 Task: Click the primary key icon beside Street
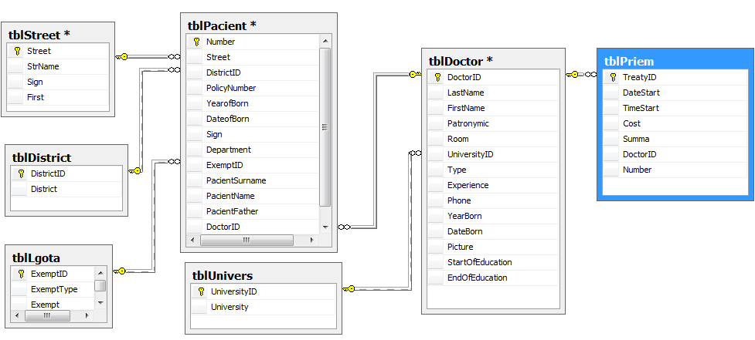coord(17,51)
